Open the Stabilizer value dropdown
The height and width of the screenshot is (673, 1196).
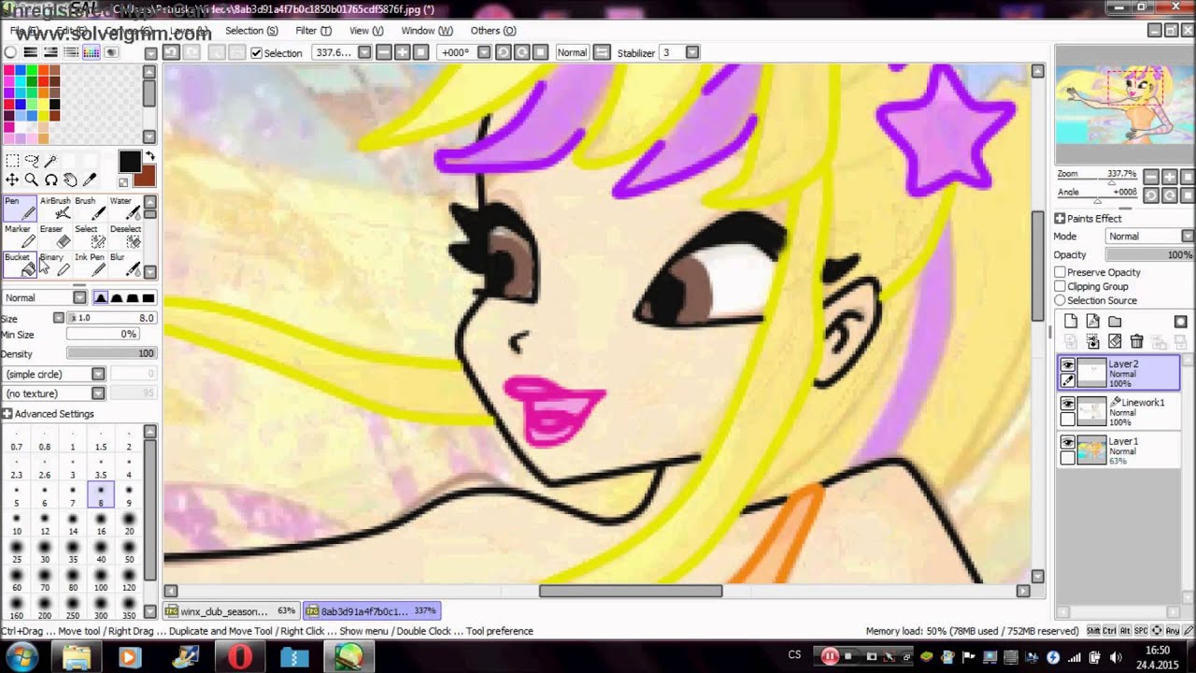click(x=692, y=52)
